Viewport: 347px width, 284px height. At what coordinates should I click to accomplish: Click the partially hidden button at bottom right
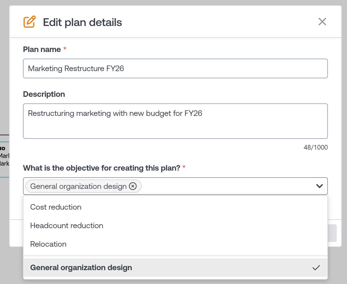[332, 233]
